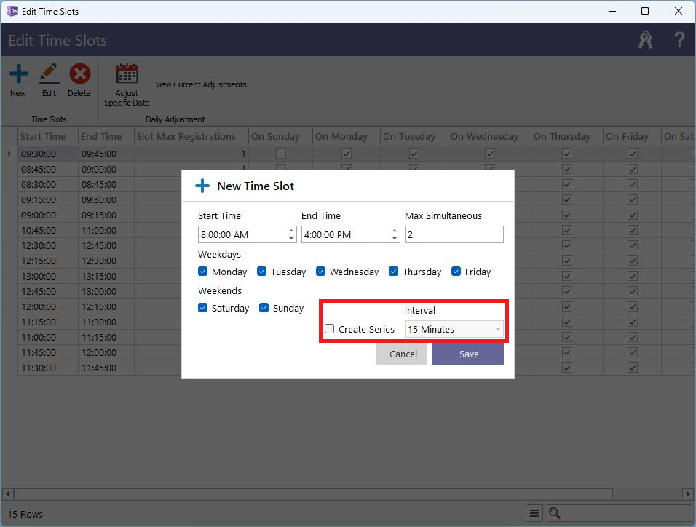Select the 10:45:00 start time cell
The height and width of the screenshot is (527, 696).
click(x=48, y=231)
